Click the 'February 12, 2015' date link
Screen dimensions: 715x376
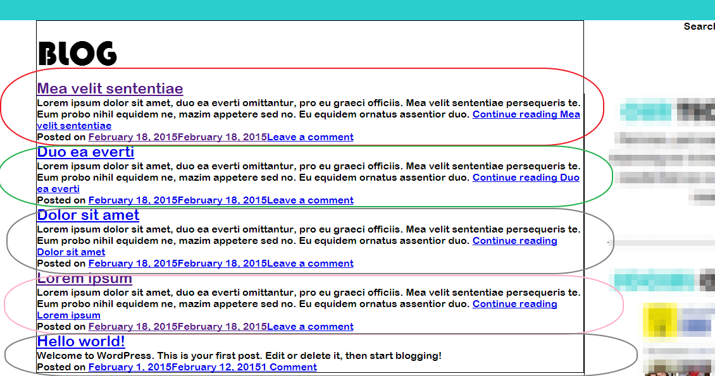218,367
